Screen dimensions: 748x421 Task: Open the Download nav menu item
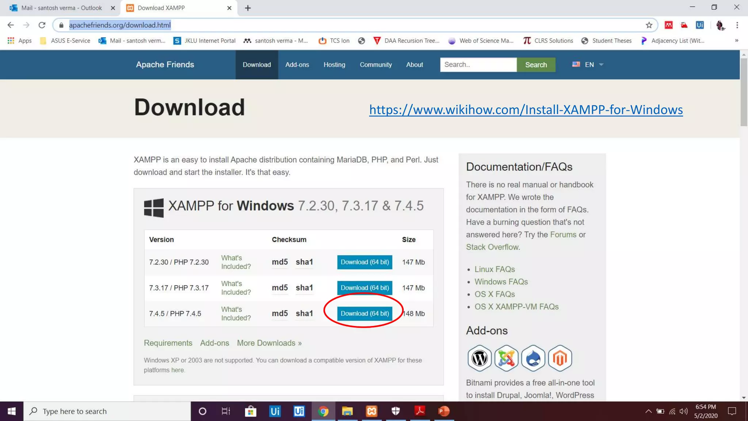[x=257, y=65]
